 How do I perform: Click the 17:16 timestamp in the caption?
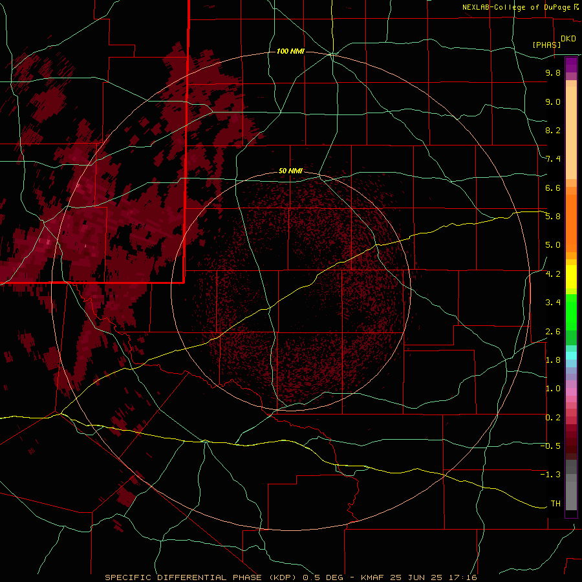pos(462,577)
